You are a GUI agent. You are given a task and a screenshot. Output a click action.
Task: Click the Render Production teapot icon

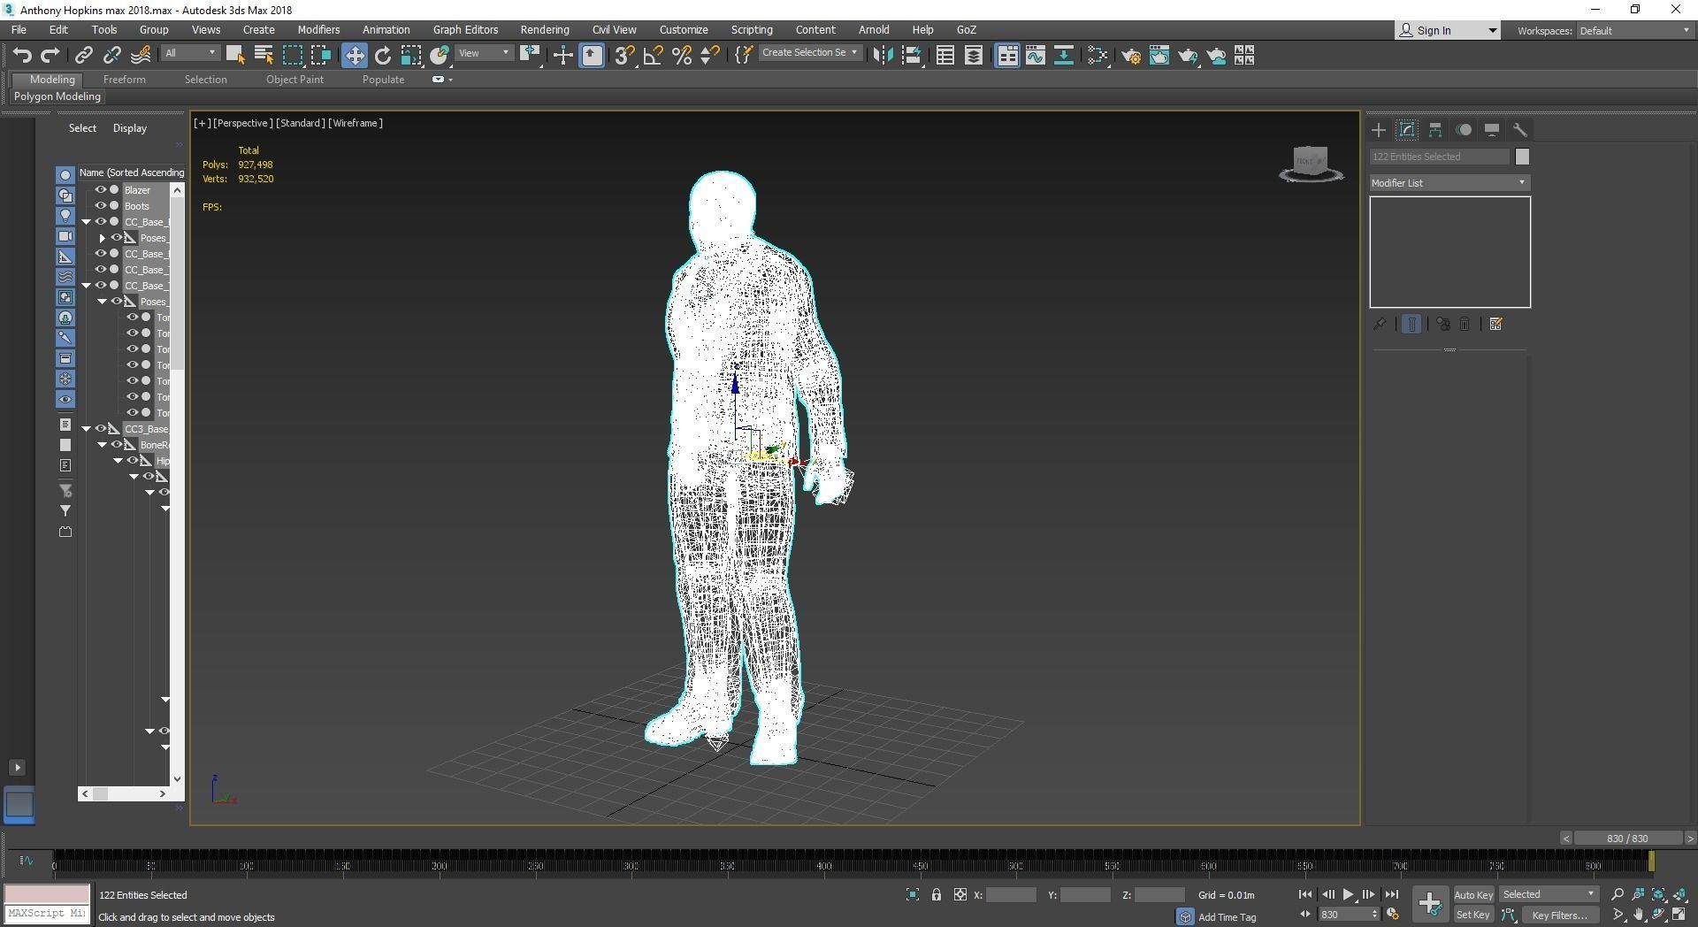point(1188,56)
